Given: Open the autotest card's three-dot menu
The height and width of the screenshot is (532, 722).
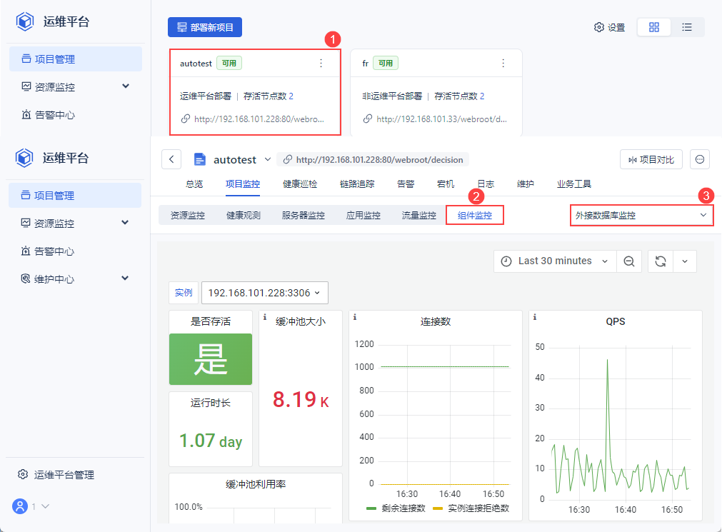Looking at the screenshot, I should click(321, 63).
